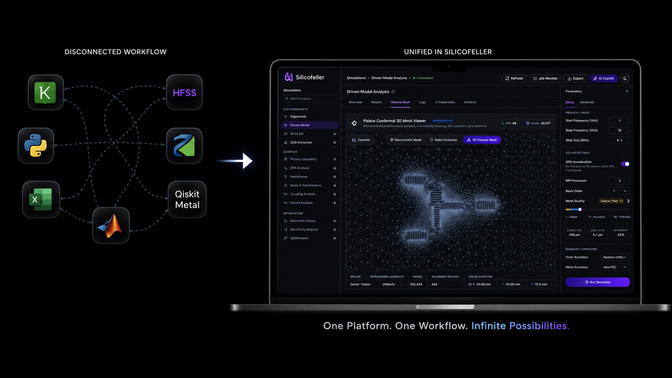Click the Nodes: 40,157 badge
The height and width of the screenshot is (378, 672).
(x=538, y=123)
